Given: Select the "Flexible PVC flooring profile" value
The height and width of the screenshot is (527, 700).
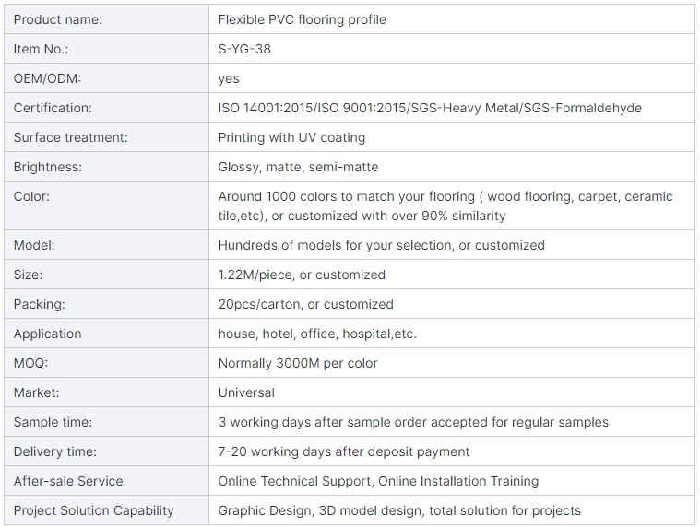Looking at the screenshot, I should [x=302, y=19].
